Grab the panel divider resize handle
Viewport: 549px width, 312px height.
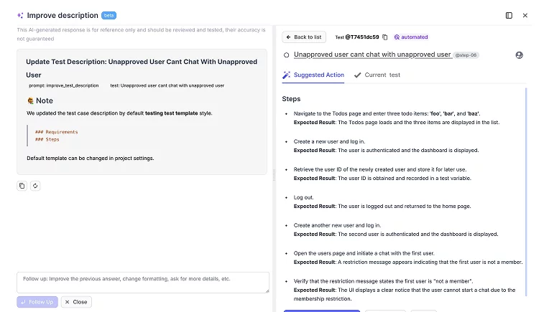[x=273, y=181]
